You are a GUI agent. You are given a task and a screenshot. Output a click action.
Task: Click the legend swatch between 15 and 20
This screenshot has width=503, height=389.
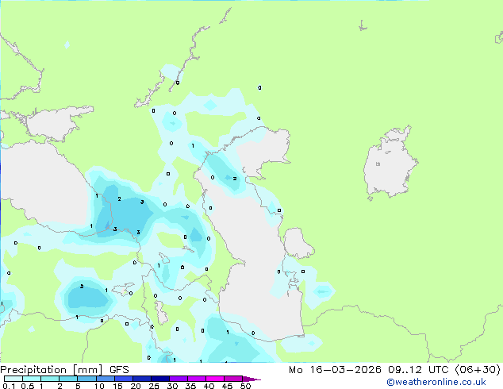(x=124, y=379)
